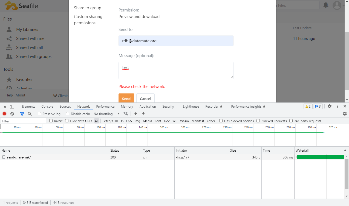Toggle the network filter funnel icon
This screenshot has height=206, width=349.
pyautogui.click(x=22, y=114)
